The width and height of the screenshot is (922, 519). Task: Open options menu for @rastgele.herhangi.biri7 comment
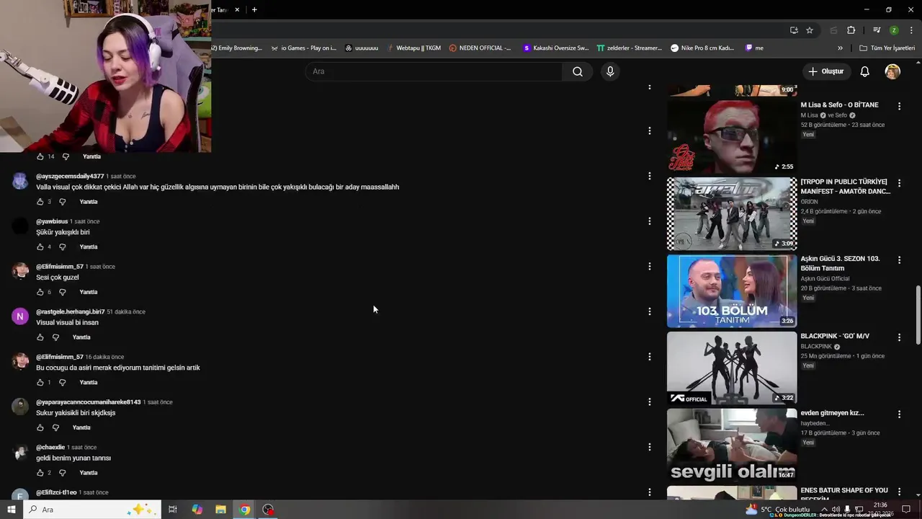point(649,311)
